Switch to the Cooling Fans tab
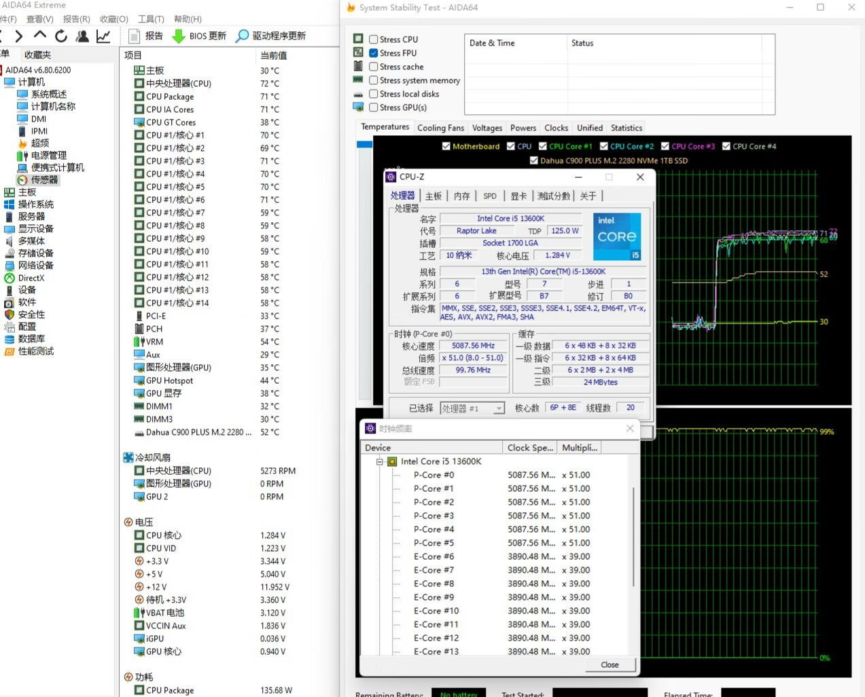 tap(440, 128)
